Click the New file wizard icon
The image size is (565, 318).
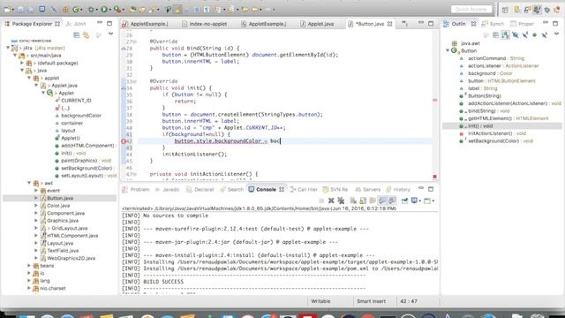click(7, 10)
